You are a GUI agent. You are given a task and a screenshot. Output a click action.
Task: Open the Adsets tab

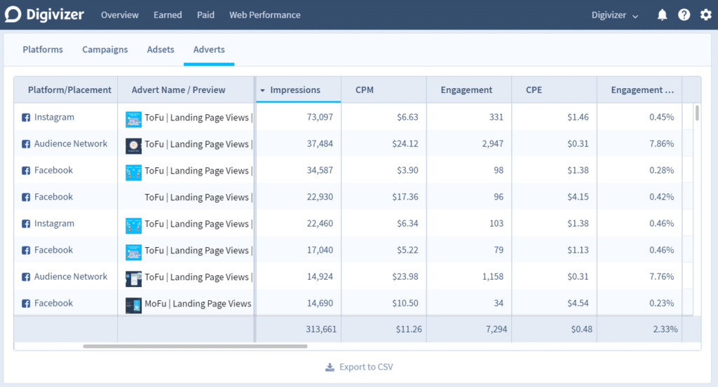[x=161, y=50]
